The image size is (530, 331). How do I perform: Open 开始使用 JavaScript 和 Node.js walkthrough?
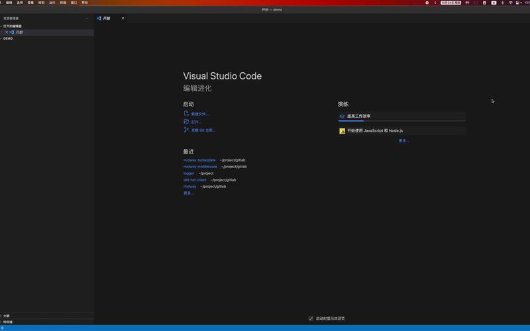click(x=402, y=130)
